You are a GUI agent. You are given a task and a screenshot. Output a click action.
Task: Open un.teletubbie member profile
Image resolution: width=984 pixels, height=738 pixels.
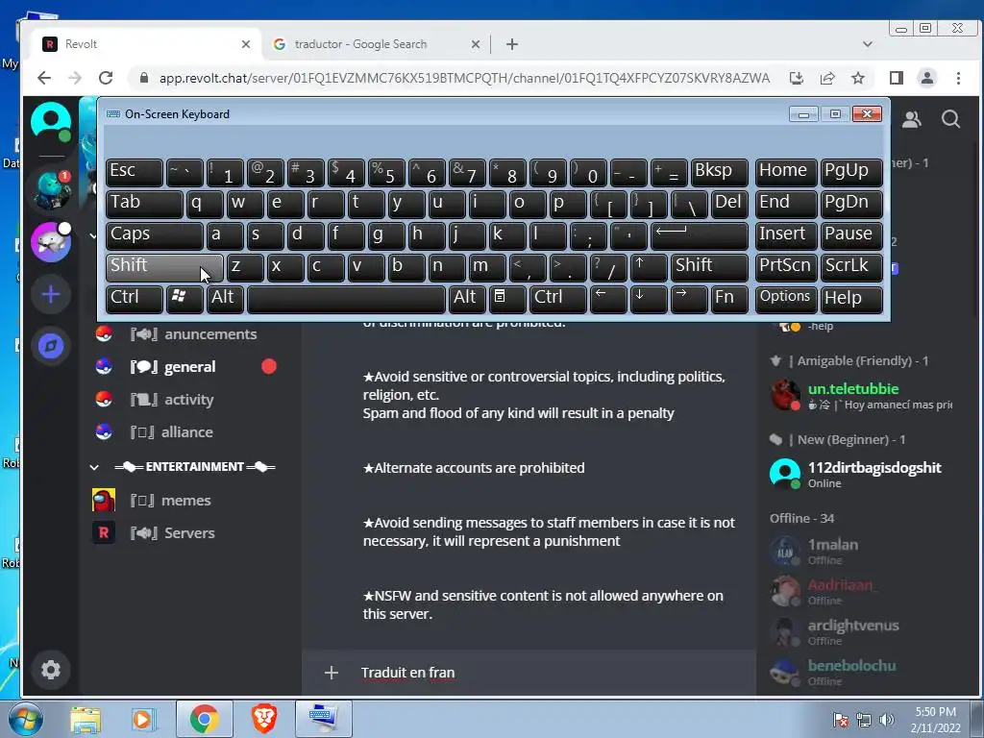pos(861,395)
